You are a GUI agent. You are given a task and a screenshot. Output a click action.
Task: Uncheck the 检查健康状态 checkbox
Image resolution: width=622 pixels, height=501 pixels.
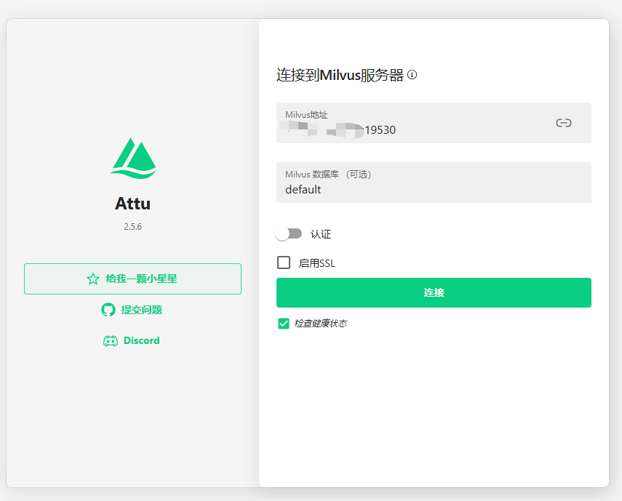(x=284, y=324)
